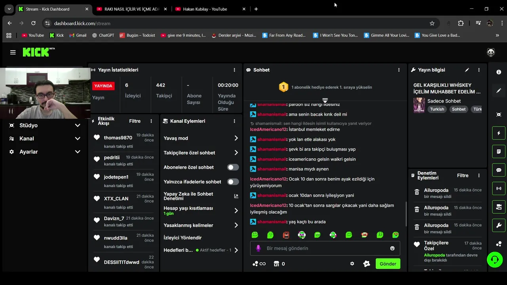
Task: Open chat settings gear icon
Action: [352, 264]
